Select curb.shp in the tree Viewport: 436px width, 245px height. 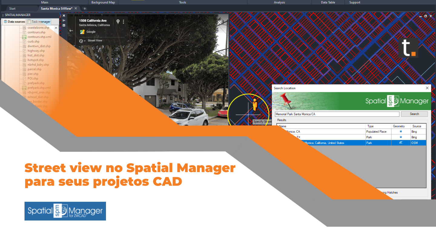click(33, 41)
